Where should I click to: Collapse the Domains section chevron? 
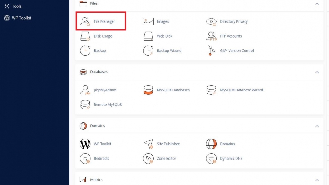pos(317,126)
